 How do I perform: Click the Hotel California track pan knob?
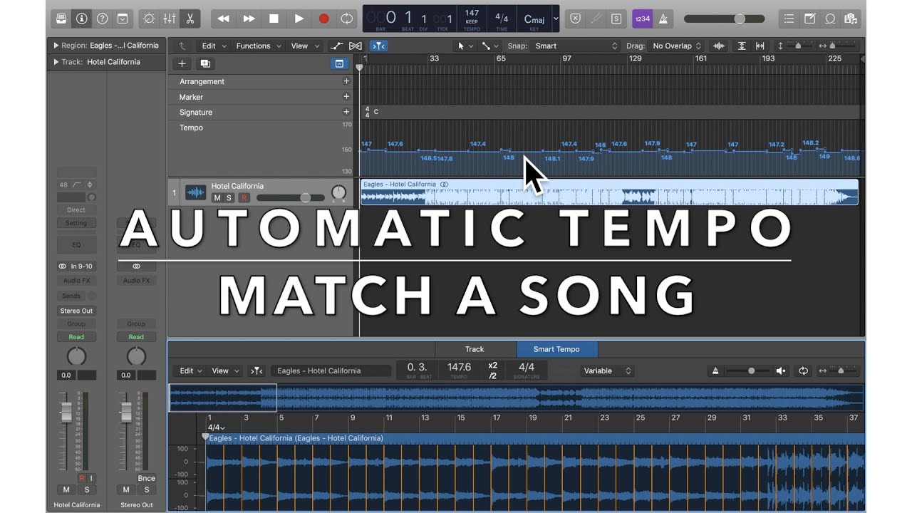coord(339,192)
